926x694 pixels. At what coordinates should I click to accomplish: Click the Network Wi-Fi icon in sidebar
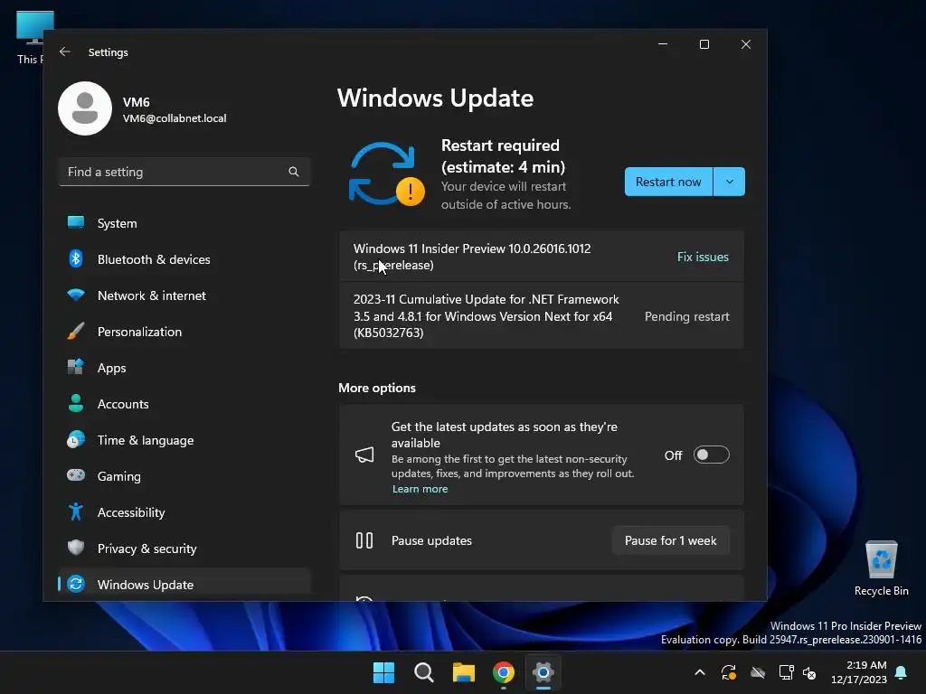point(76,295)
